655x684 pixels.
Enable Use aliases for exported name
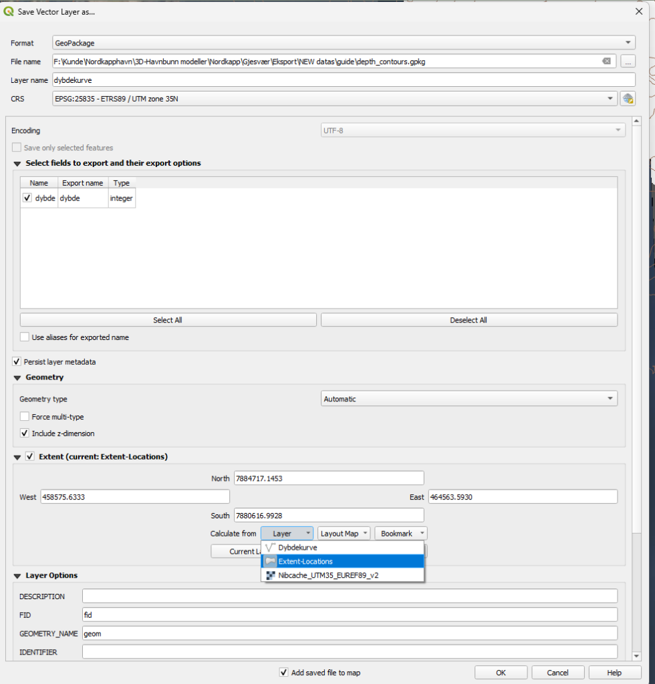pos(25,337)
